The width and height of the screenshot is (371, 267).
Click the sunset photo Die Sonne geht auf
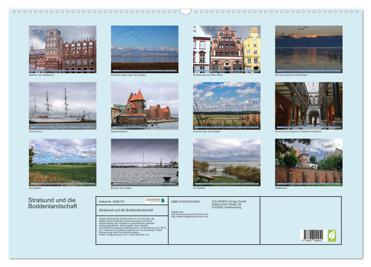(308, 49)
